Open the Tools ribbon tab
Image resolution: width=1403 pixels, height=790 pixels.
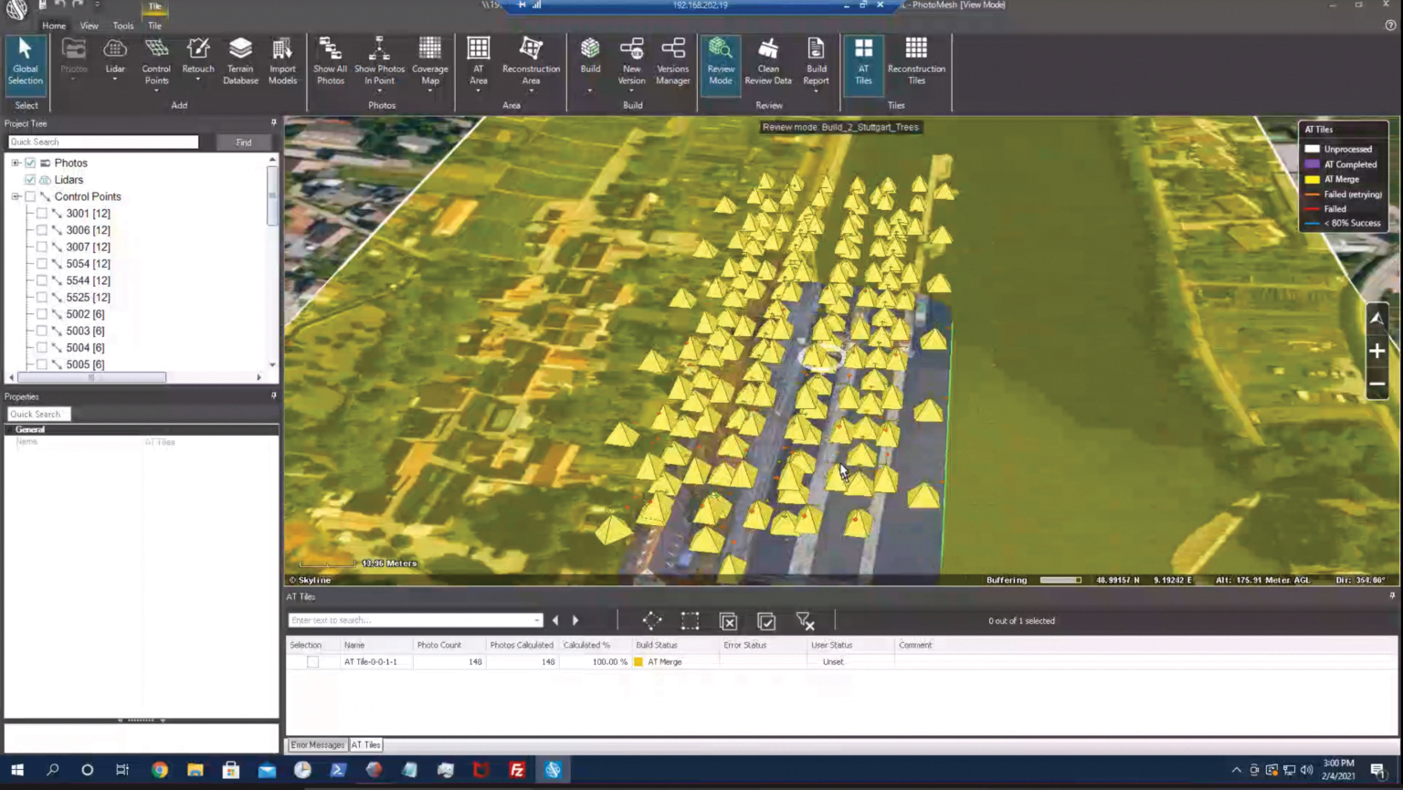(x=122, y=26)
